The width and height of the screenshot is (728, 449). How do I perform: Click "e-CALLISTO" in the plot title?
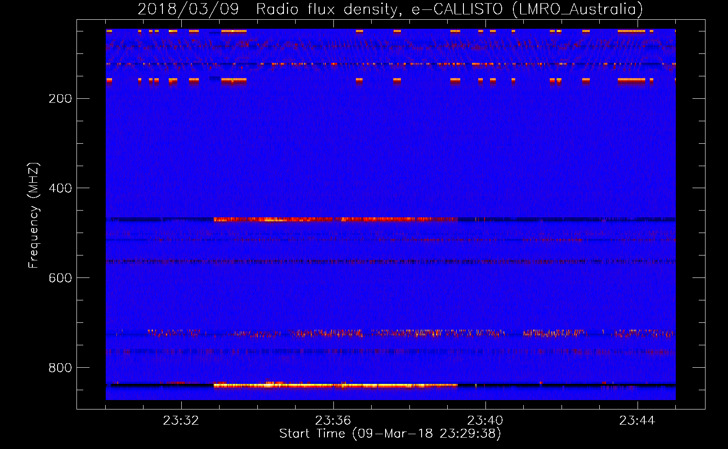[457, 9]
